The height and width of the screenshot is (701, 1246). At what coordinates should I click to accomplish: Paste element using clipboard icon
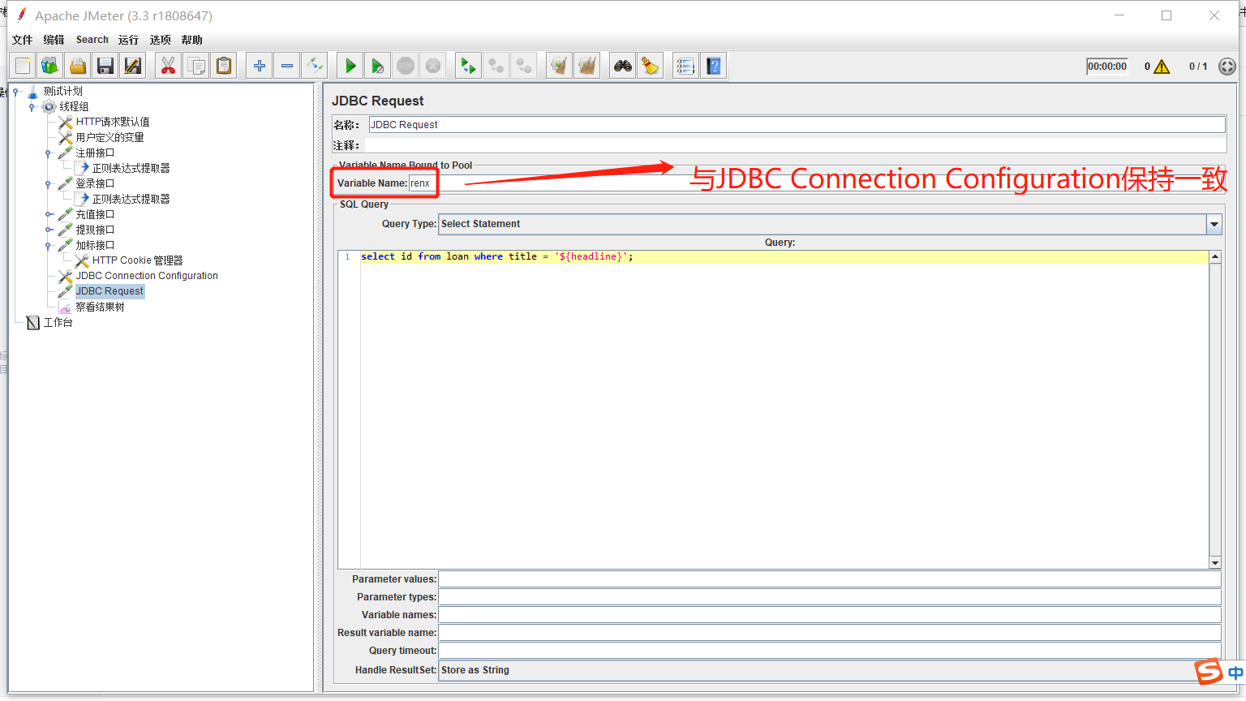point(223,66)
